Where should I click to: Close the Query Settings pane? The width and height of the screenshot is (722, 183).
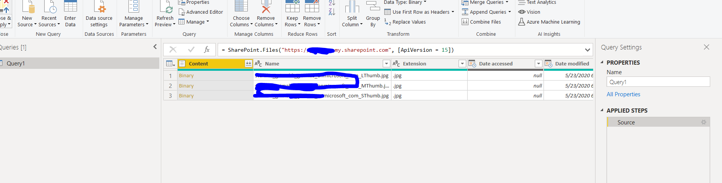click(706, 47)
